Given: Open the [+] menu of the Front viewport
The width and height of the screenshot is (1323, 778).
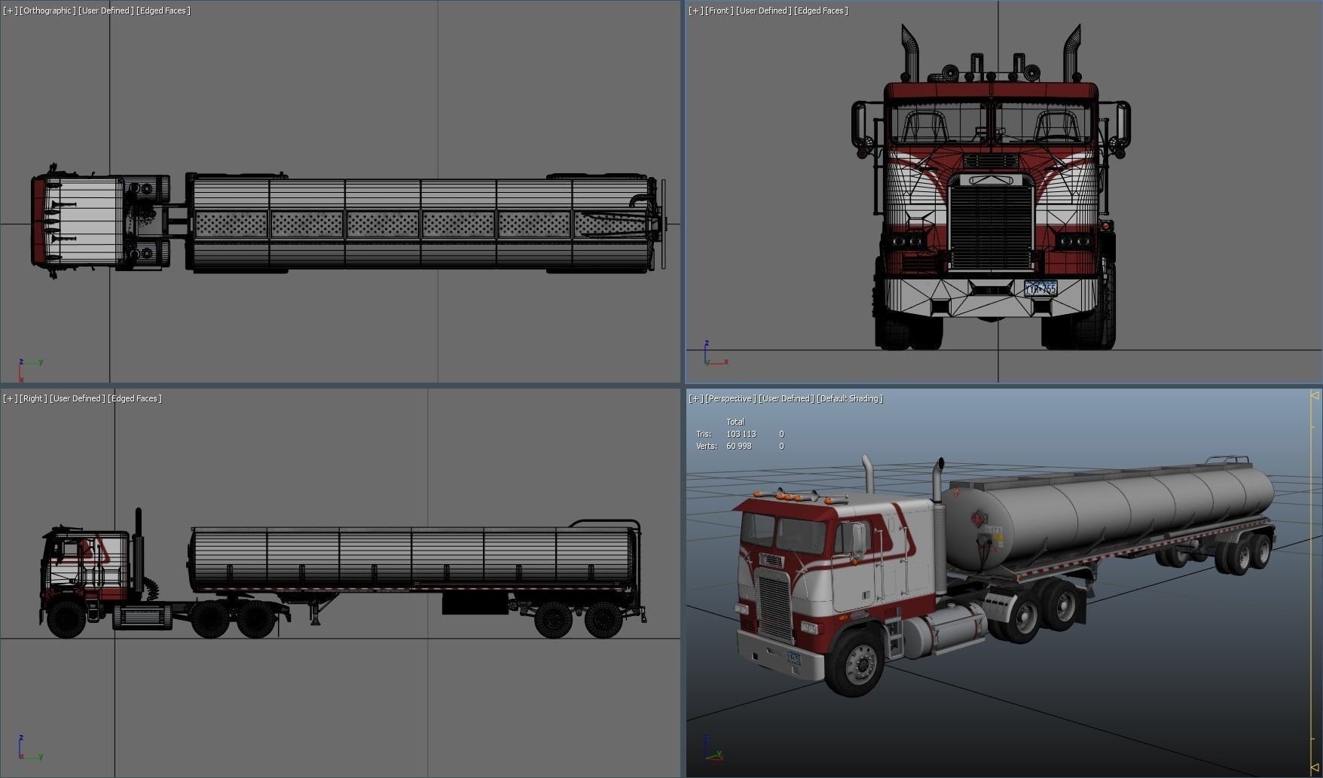Looking at the screenshot, I should [696, 11].
